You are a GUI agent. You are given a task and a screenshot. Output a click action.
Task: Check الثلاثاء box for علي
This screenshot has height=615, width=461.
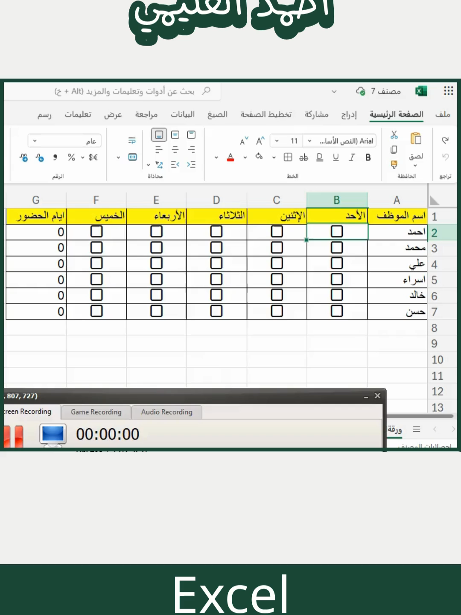pyautogui.click(x=216, y=264)
